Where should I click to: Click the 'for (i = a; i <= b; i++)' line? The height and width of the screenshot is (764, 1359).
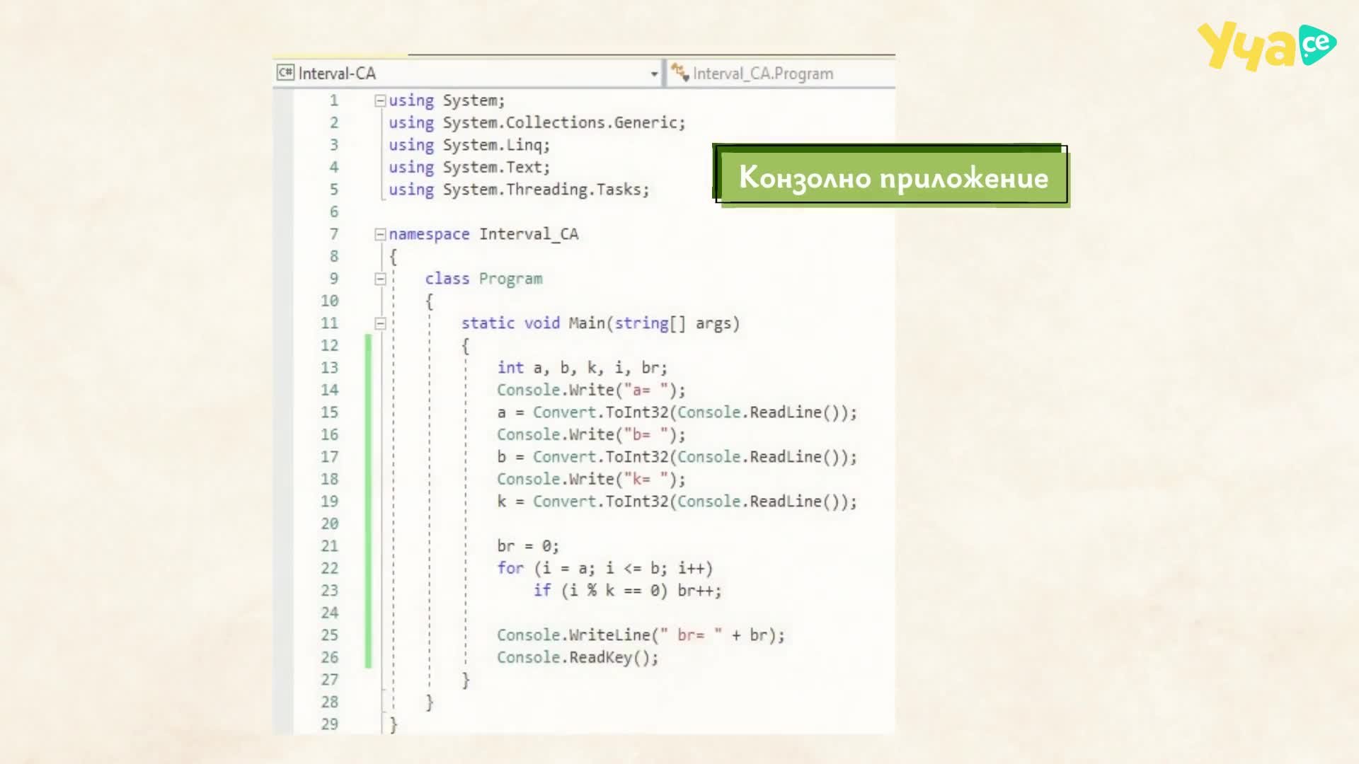pos(604,569)
